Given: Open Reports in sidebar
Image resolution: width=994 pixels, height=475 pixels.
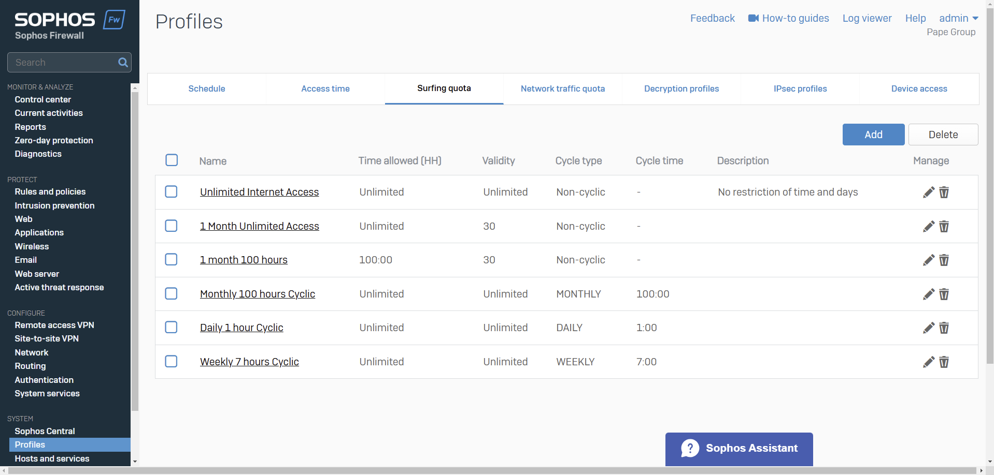Looking at the screenshot, I should pos(31,127).
